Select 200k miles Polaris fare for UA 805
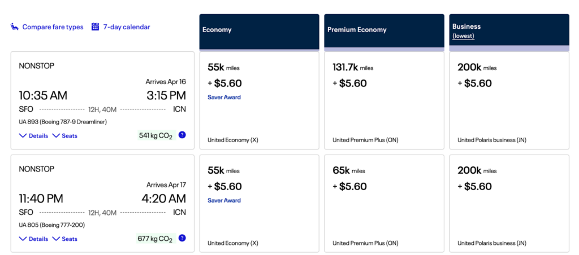 [509, 203]
